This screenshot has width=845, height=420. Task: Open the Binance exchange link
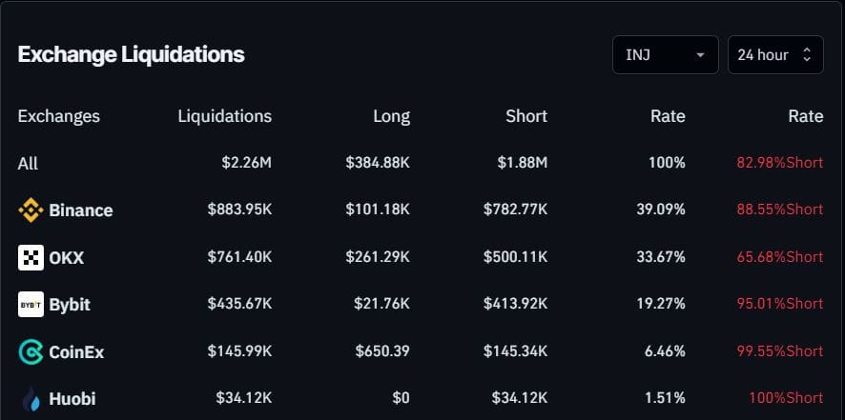click(x=80, y=210)
